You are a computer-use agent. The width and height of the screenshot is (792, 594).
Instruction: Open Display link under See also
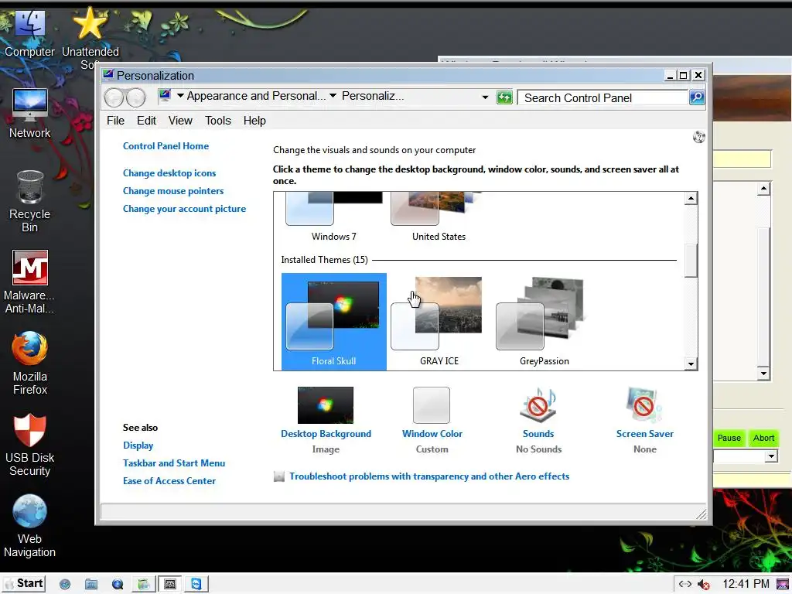click(x=138, y=445)
